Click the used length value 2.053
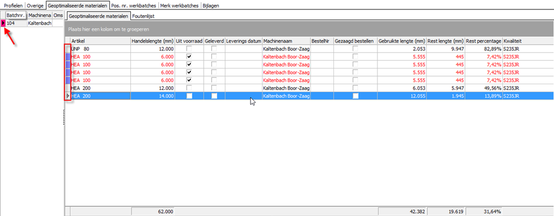Viewport: 554px width, 216px height. point(419,49)
